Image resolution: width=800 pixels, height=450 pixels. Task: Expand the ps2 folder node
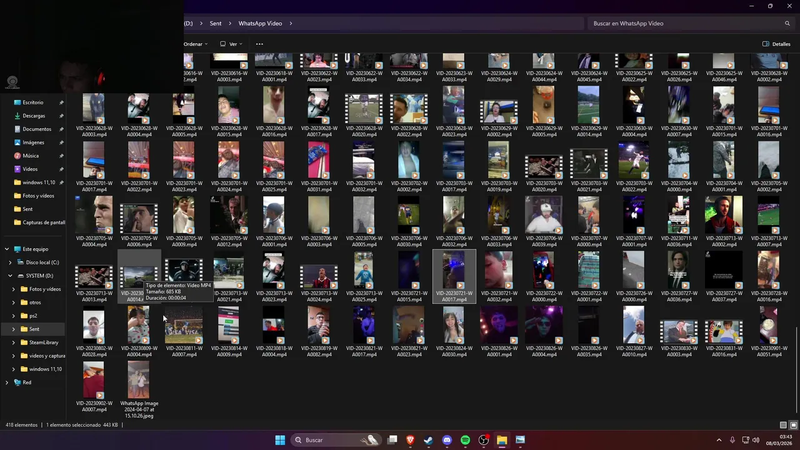coord(14,316)
